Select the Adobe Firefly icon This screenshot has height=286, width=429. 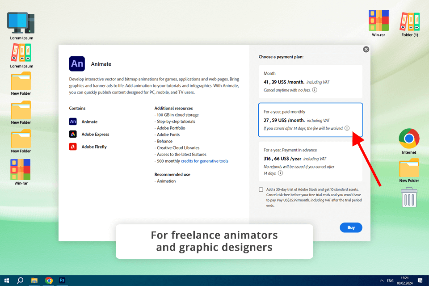point(73,147)
